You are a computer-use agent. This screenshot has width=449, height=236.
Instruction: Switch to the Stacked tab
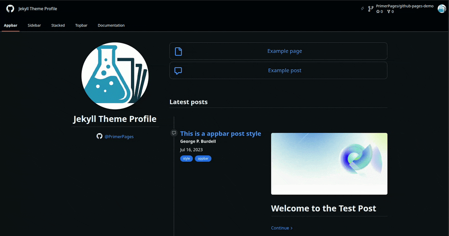tap(58, 25)
